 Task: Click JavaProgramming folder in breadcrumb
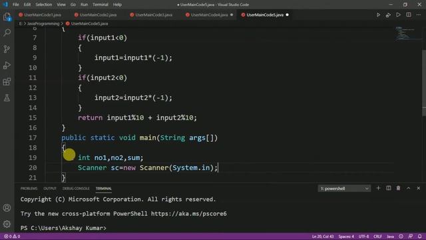point(43,24)
